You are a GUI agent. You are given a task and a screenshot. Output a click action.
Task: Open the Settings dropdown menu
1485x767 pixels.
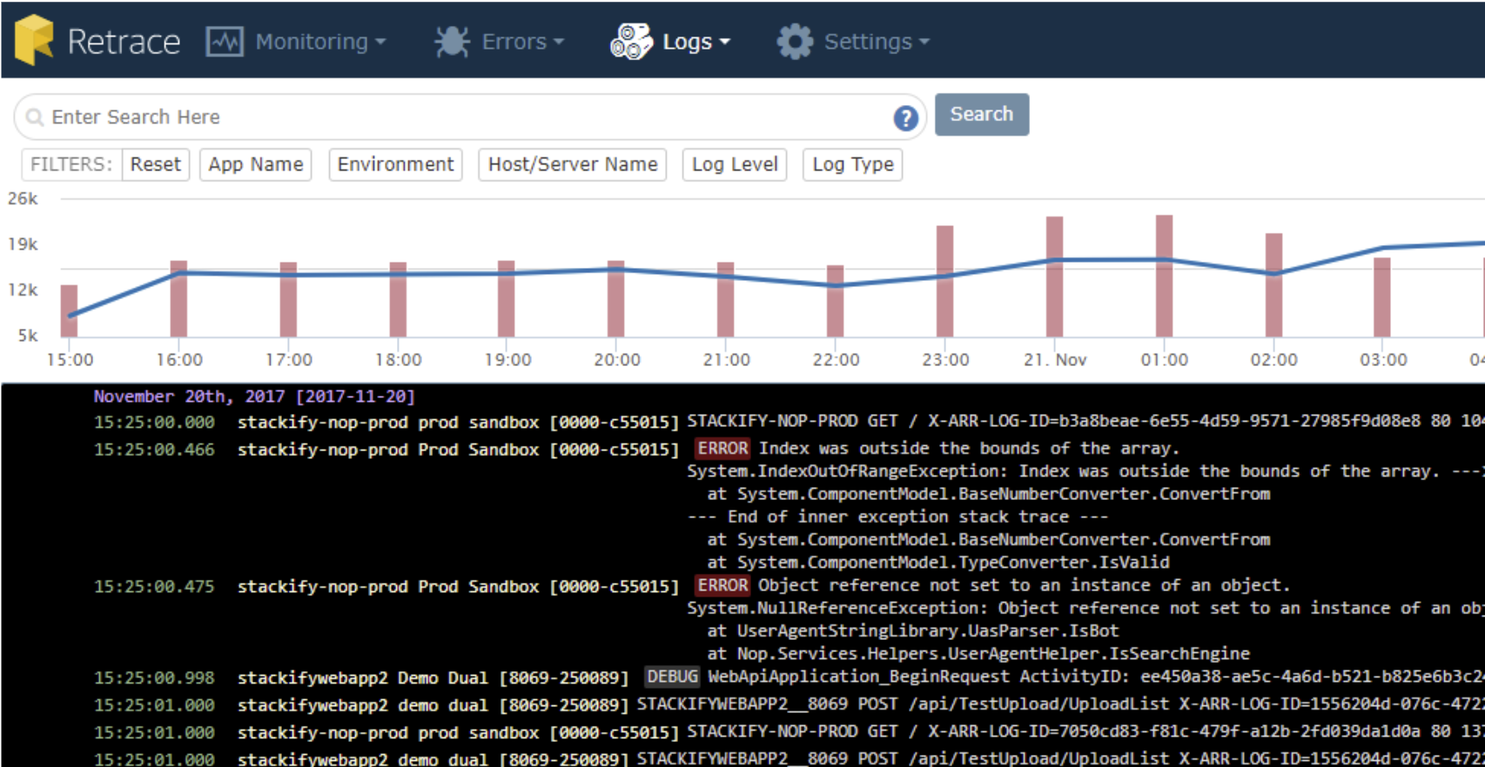877,42
